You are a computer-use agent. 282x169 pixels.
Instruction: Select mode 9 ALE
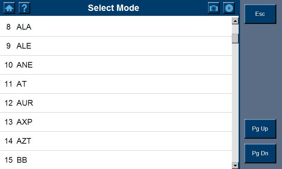click(x=116, y=46)
